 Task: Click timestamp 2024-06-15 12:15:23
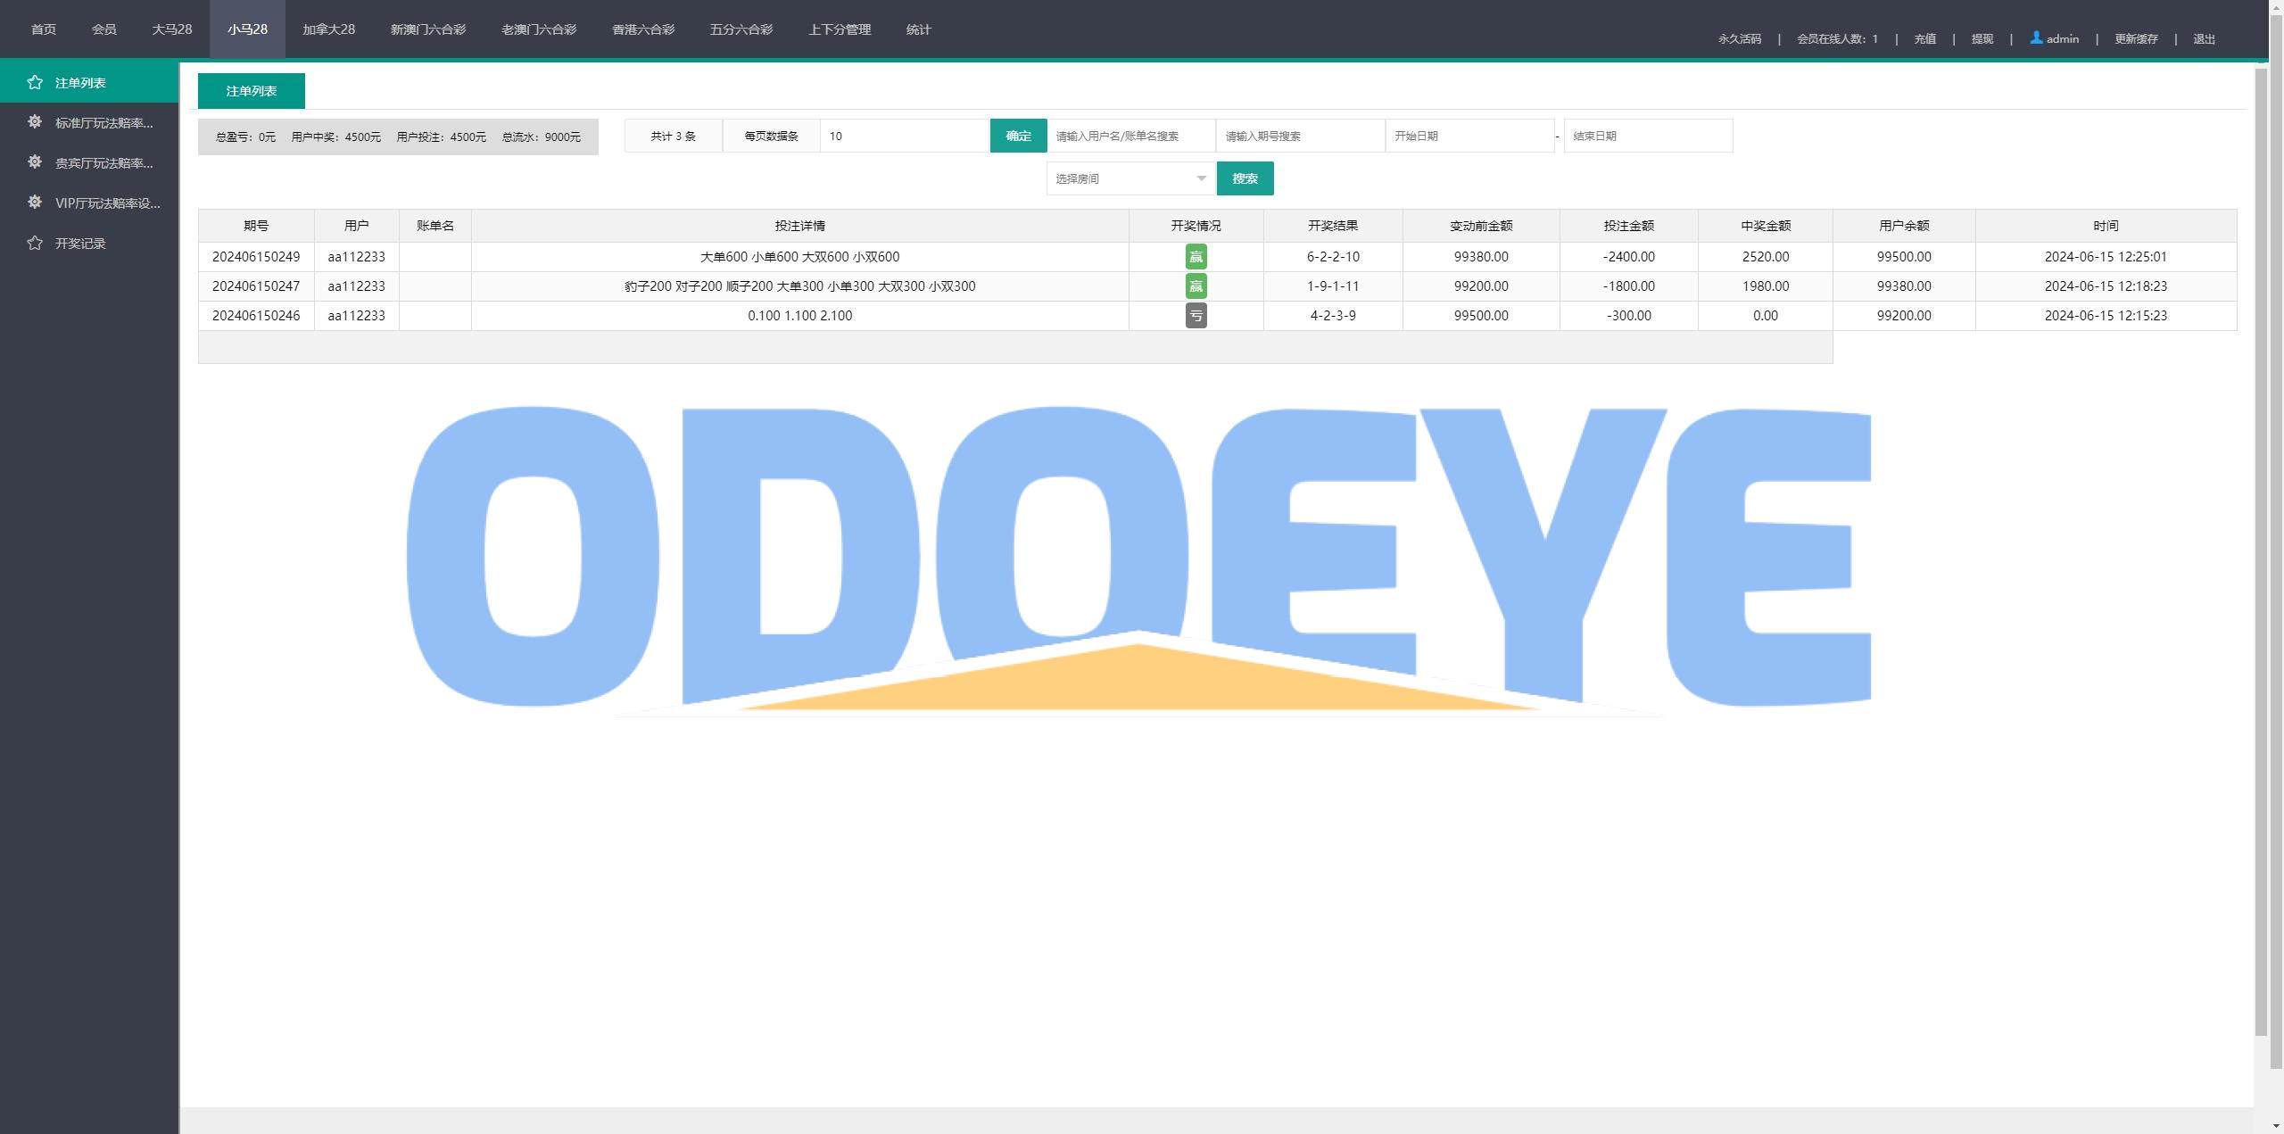(x=2106, y=316)
